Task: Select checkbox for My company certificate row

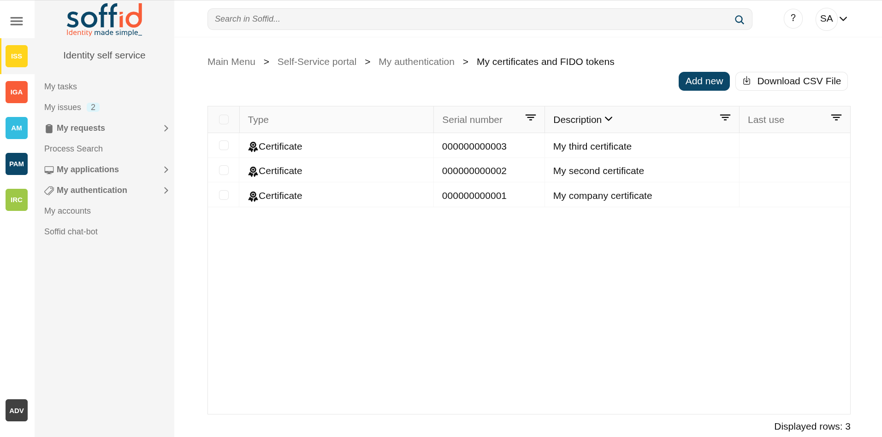Action: [224, 195]
